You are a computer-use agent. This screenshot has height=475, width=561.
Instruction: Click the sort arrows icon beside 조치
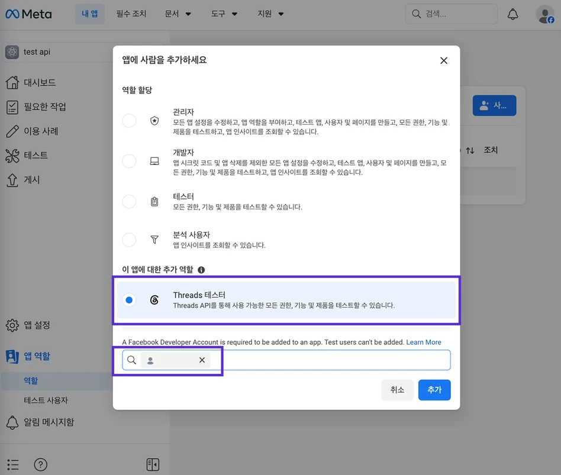coord(470,151)
